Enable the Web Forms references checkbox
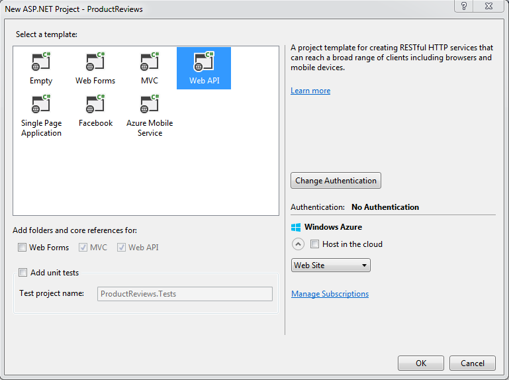Image resolution: width=509 pixels, height=380 pixels. pos(22,248)
